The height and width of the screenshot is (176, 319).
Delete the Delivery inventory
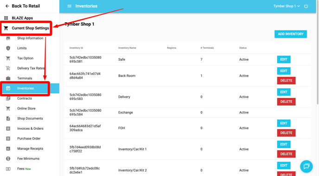coord(286,101)
